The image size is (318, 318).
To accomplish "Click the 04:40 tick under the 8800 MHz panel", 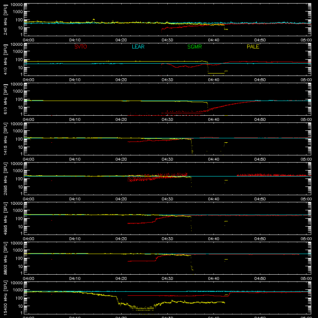I will click(213, 279).
